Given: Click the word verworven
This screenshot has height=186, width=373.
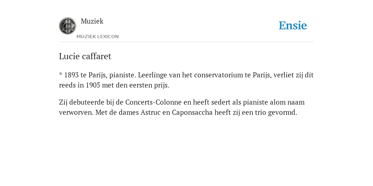Looking at the screenshot, I should tap(76, 113).
